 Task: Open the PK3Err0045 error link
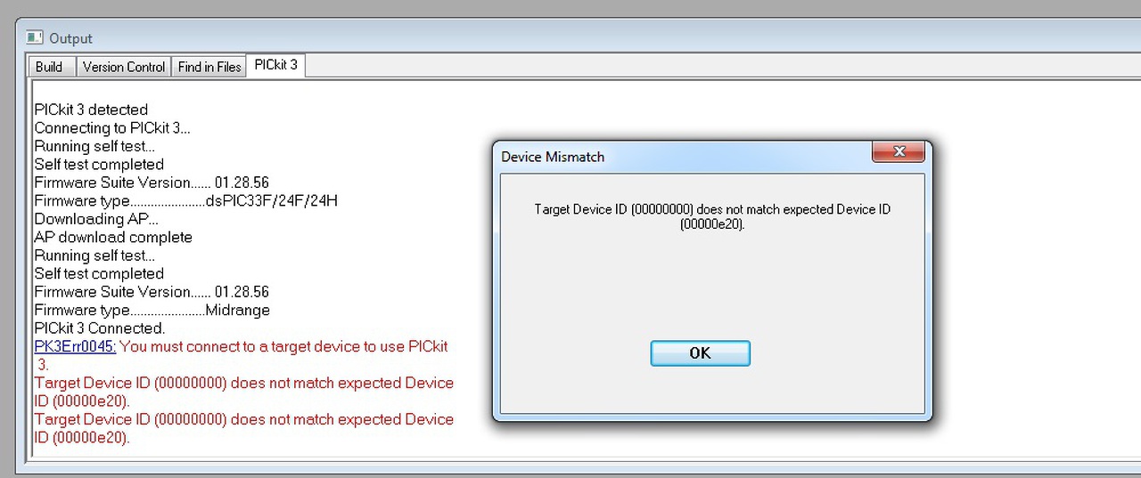[x=75, y=346]
